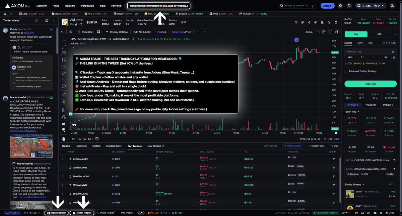Switch to Dev Tokens (1) tab
The image size is (402, 216).
[x=156, y=146]
